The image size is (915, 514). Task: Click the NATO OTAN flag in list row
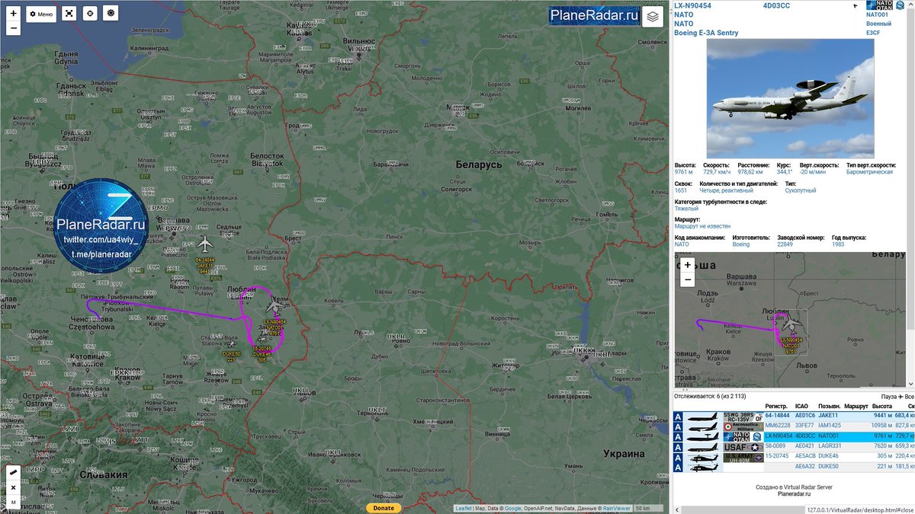click(743, 436)
